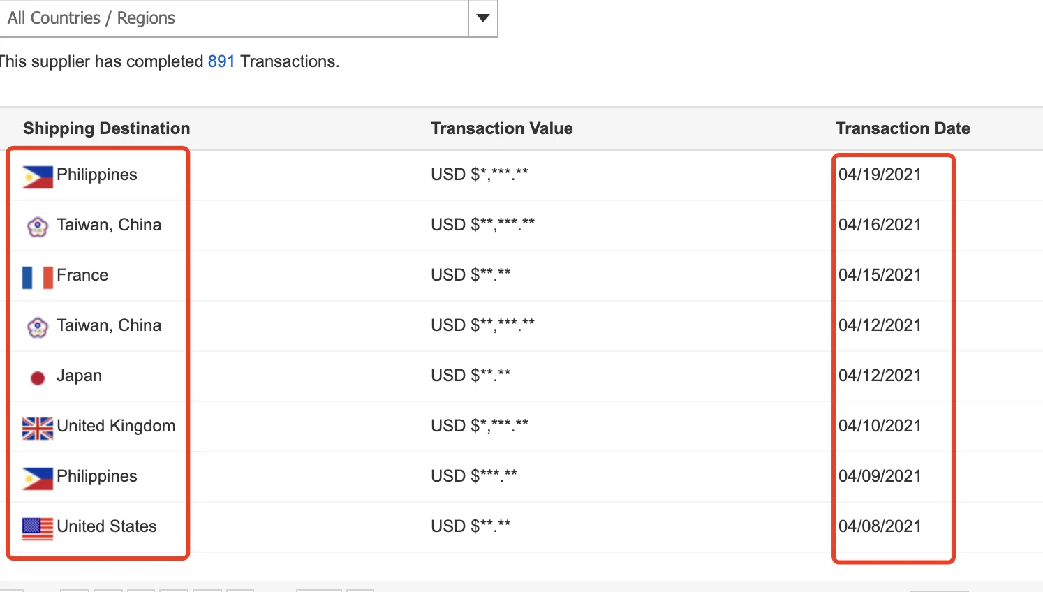
Task: Click the France flag icon
Action: tap(38, 277)
